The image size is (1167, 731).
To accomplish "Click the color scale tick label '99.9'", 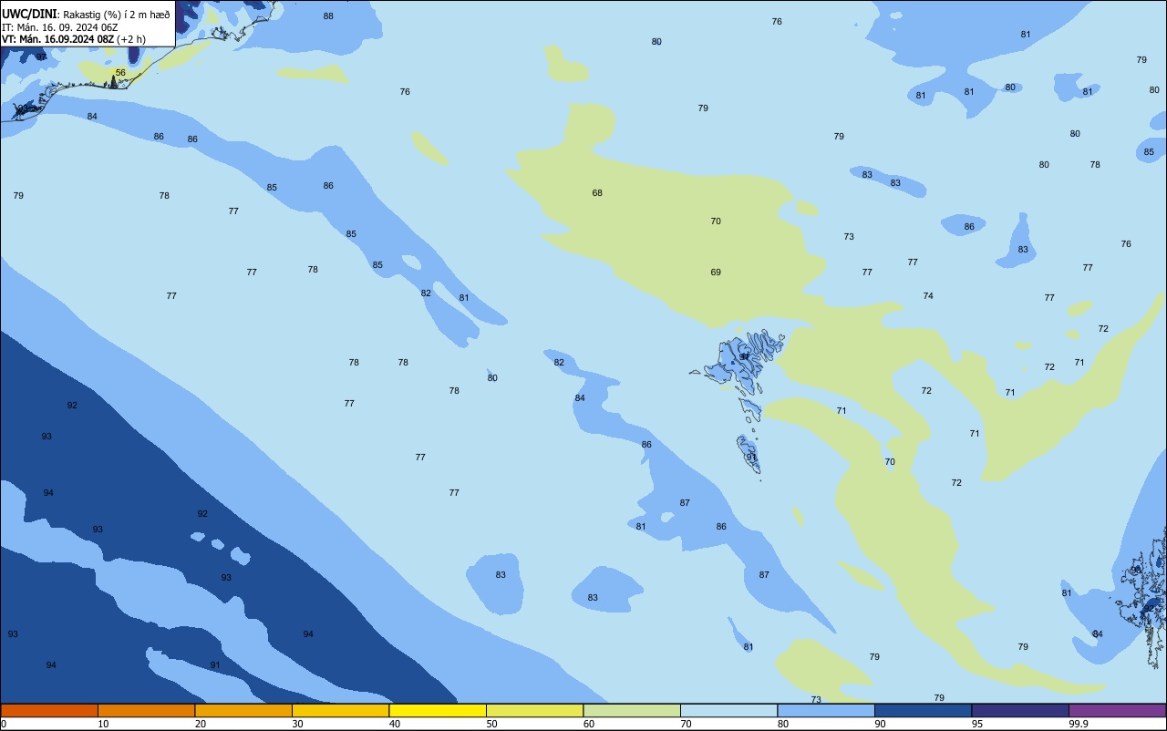I will (x=1079, y=724).
